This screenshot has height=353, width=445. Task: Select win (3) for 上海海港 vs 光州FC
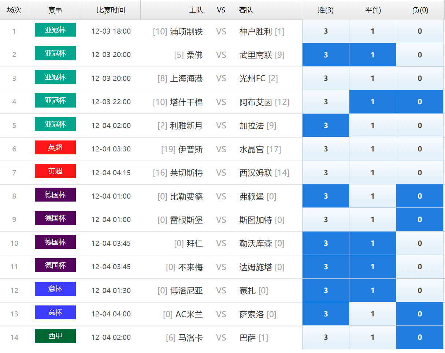click(x=326, y=78)
